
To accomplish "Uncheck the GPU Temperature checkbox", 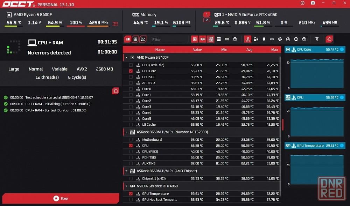I will point(131,194).
